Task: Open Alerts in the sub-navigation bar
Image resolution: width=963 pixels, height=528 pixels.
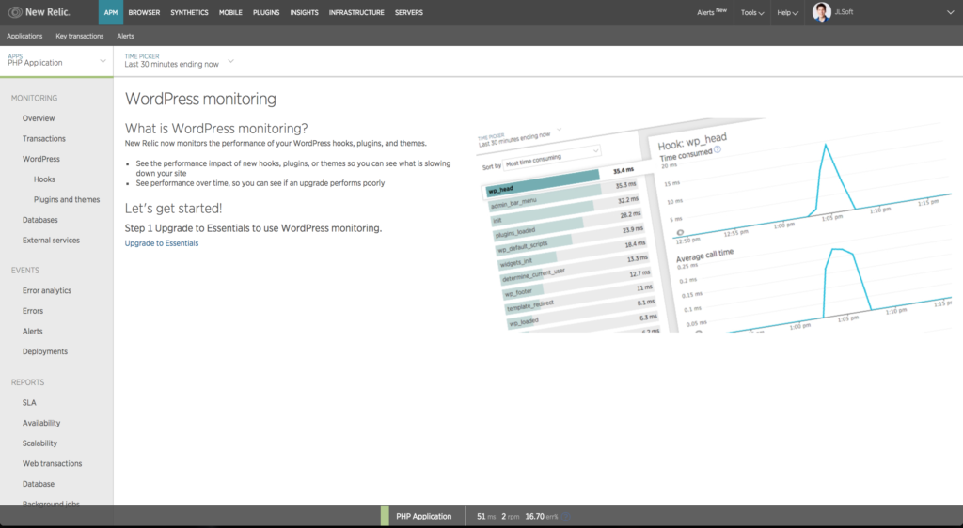Action: (x=125, y=37)
